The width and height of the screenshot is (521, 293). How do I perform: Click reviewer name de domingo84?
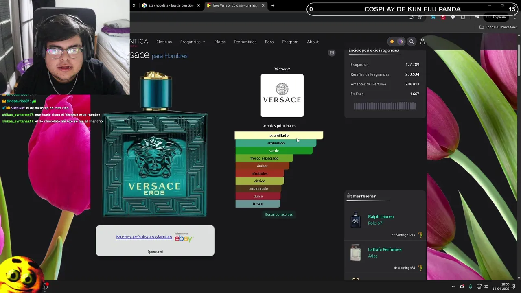pyautogui.click(x=405, y=268)
